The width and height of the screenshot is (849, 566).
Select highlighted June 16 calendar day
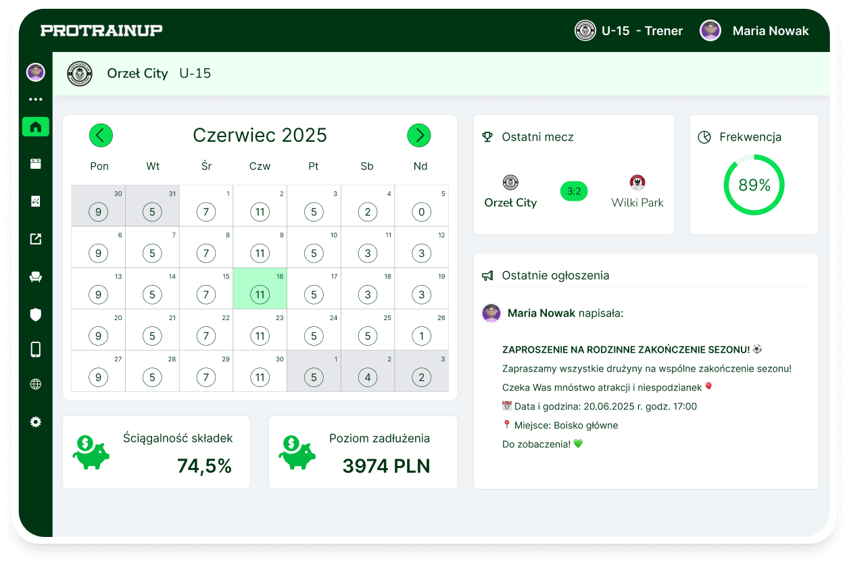(x=260, y=288)
